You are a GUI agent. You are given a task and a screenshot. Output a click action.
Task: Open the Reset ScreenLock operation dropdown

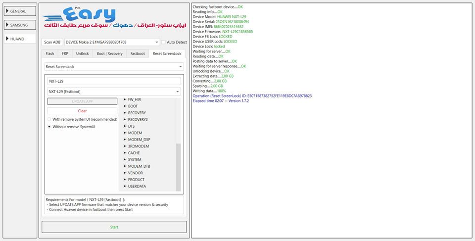click(114, 67)
